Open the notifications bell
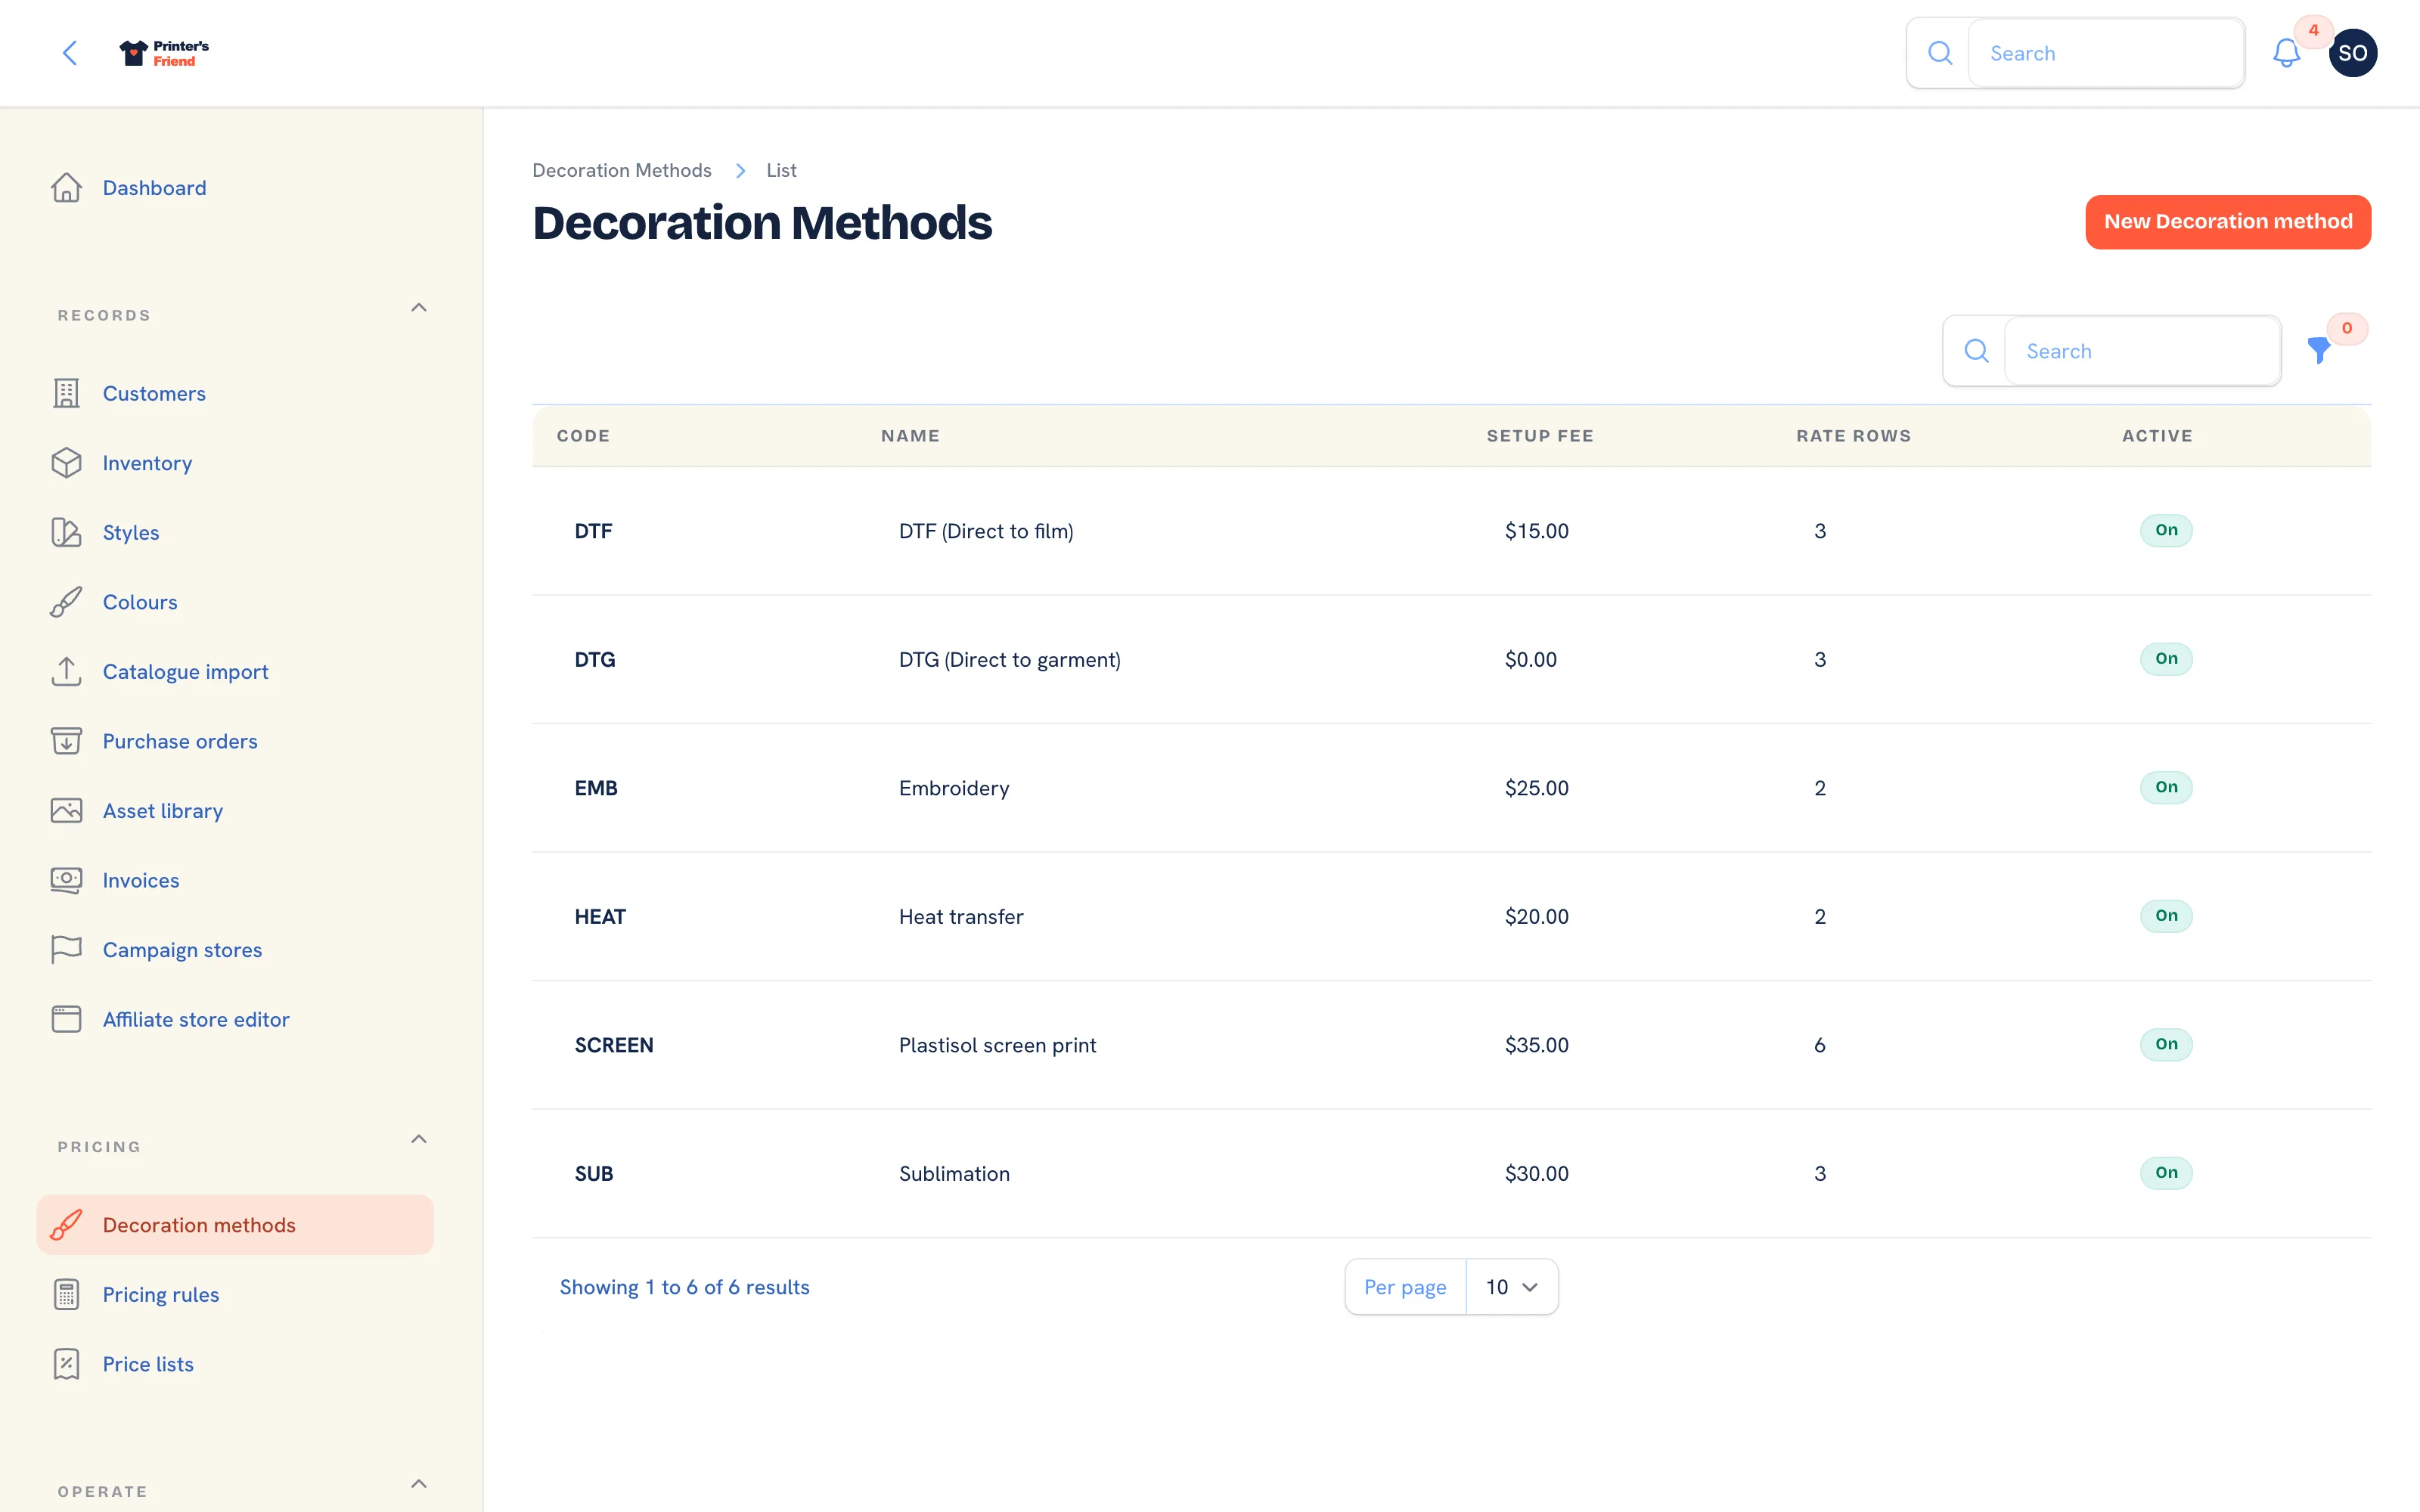2420x1512 pixels. point(2286,53)
